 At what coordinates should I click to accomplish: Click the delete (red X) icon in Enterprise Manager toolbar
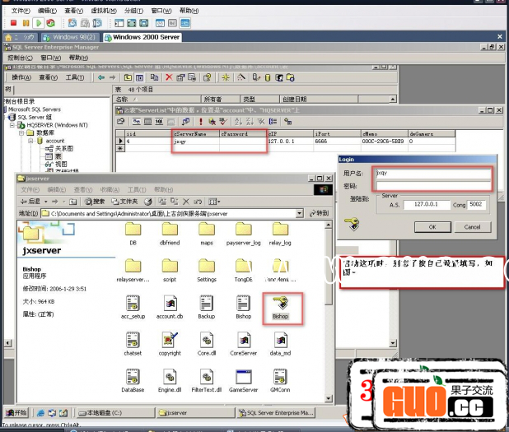(x=169, y=77)
